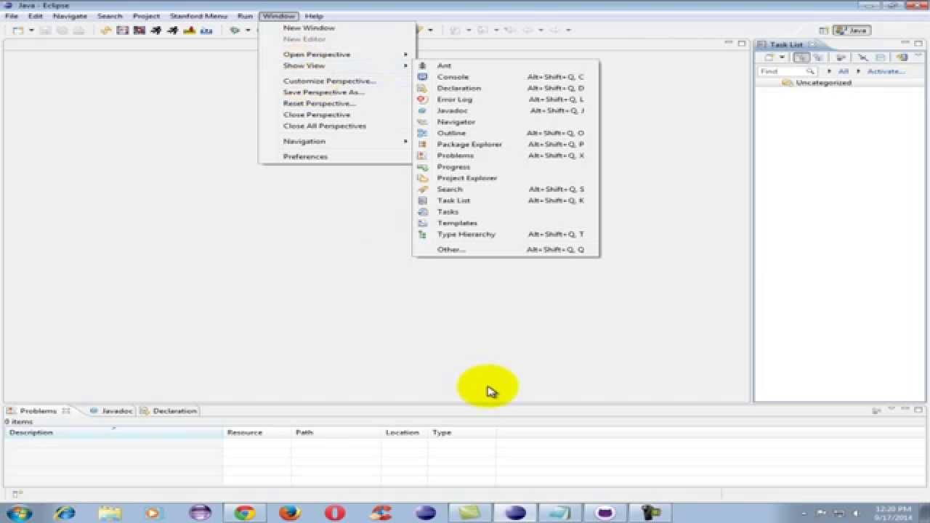This screenshot has width=930, height=523.
Task: Click the arrow before All in Task List
Action: pyautogui.click(x=829, y=71)
